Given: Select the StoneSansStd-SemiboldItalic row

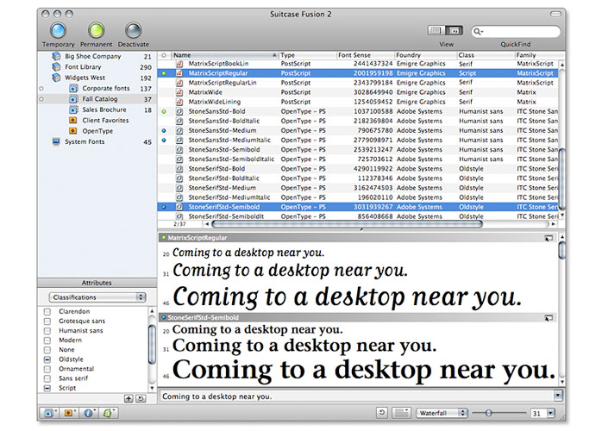Looking at the screenshot, I should (357, 159).
